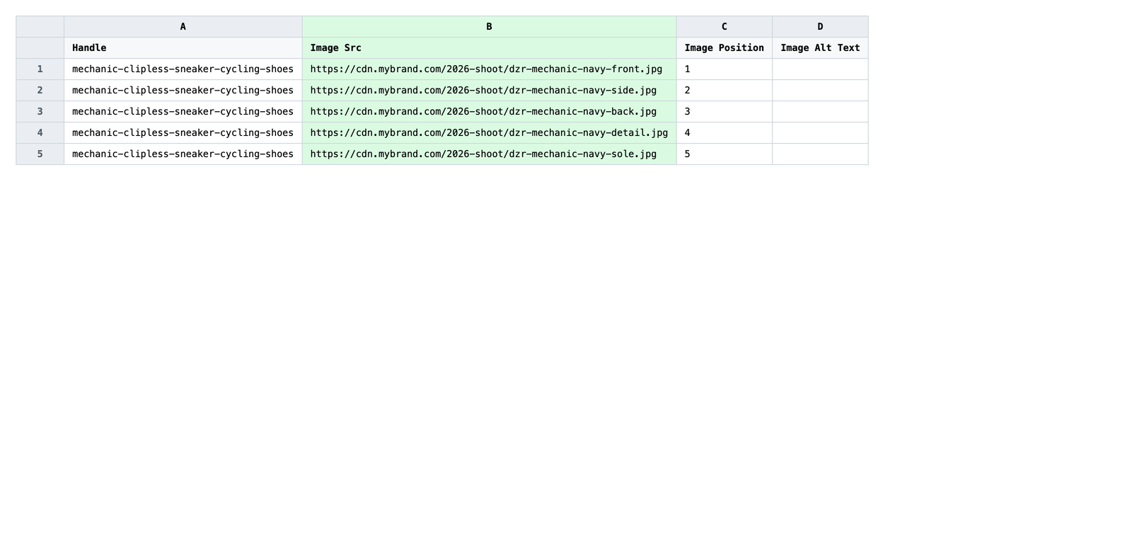Click empty Image Alt Text cell in row 1
Screen dimensions: 1132x547
click(x=820, y=69)
